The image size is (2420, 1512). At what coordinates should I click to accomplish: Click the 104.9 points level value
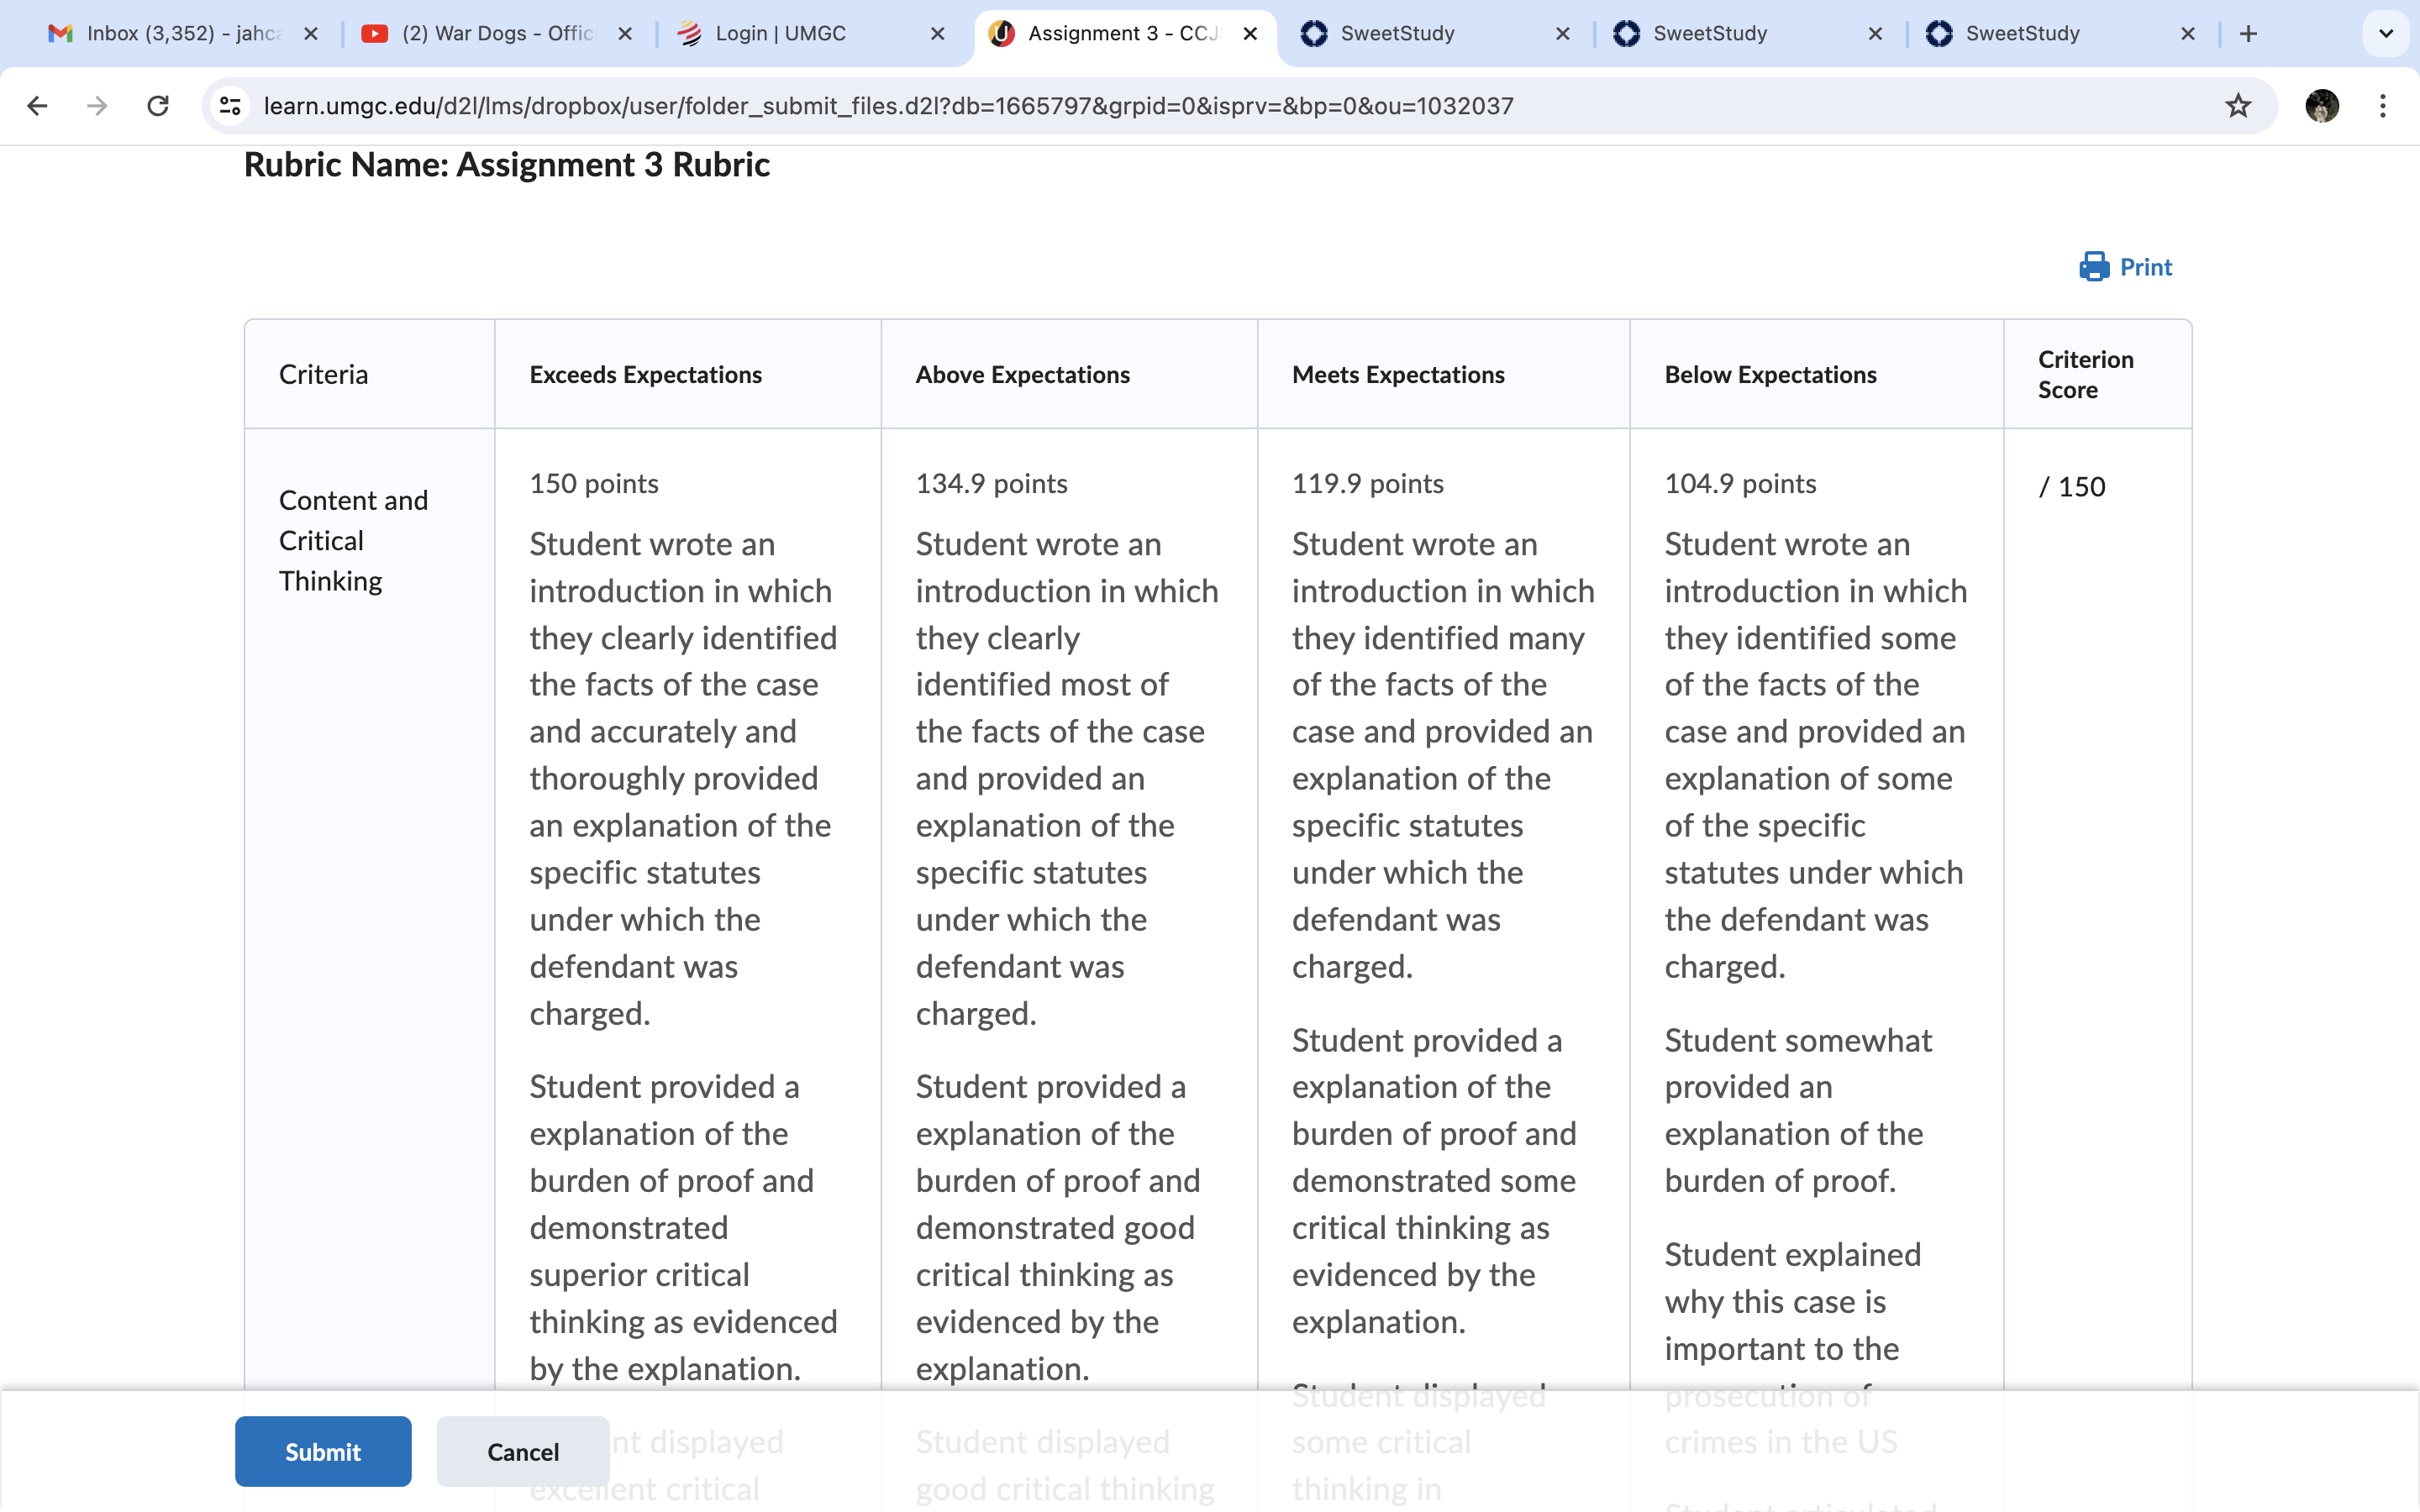pos(1740,484)
